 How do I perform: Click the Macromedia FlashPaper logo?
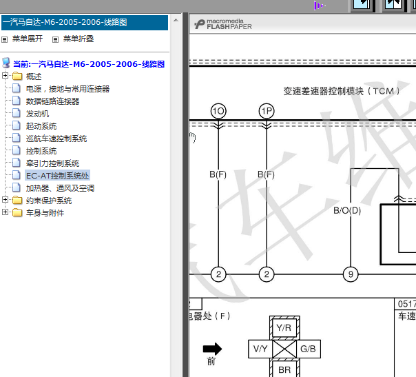click(223, 24)
